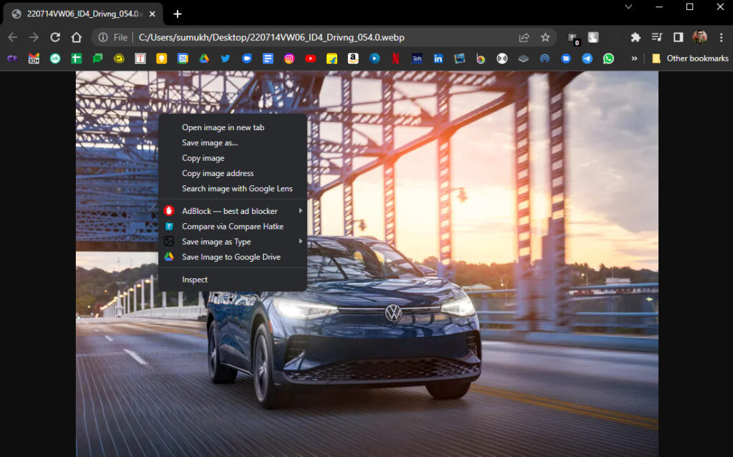
Task: Open the Twitter bookmark
Action: click(x=225, y=59)
